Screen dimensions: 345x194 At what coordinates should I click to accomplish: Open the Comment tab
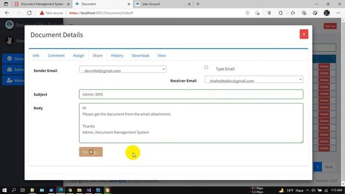coord(56,56)
